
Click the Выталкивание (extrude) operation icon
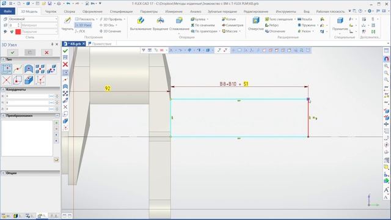tap(141, 20)
